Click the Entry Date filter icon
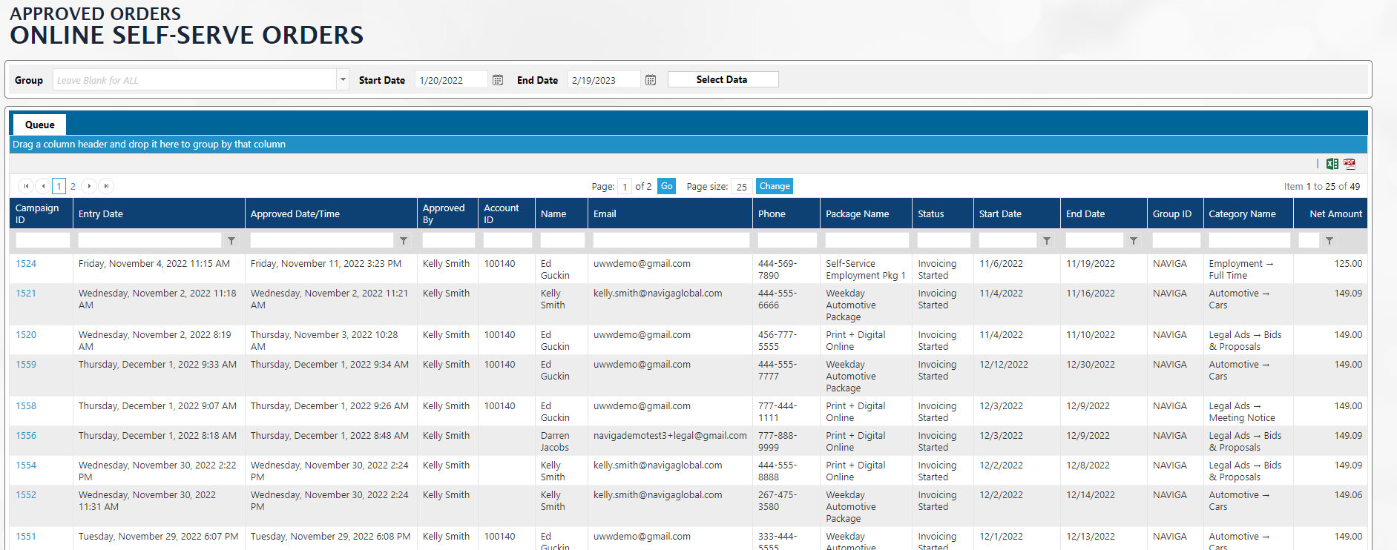 click(231, 241)
